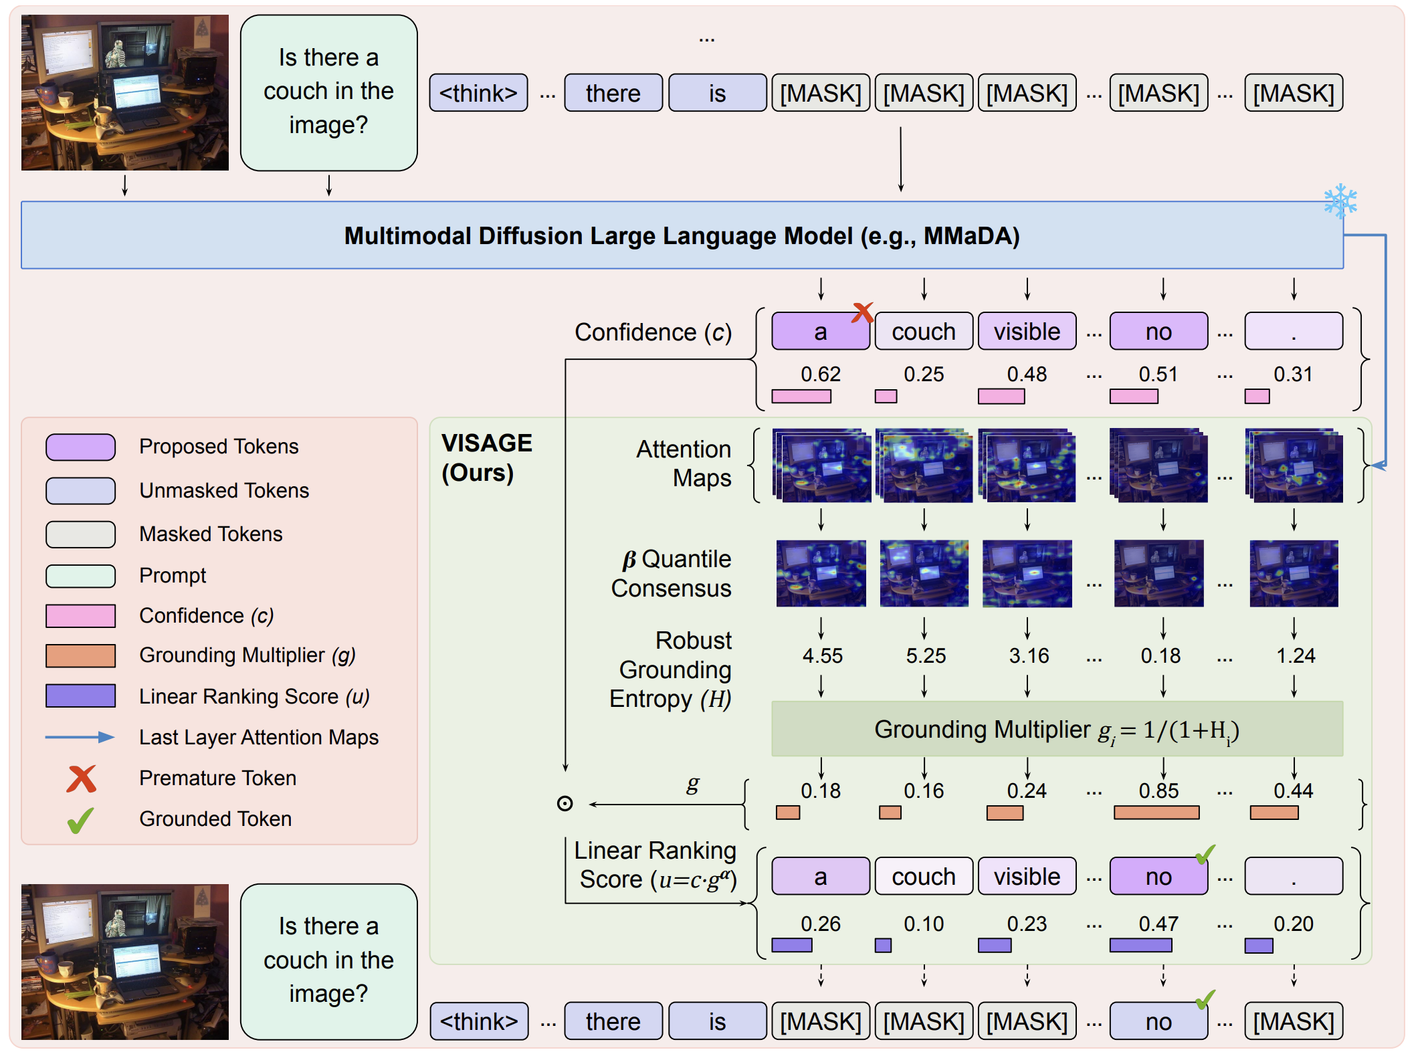Click the 'Last Layer Attention Maps' legend text
Viewport: 1422px width, 1058px height.
[259, 737]
